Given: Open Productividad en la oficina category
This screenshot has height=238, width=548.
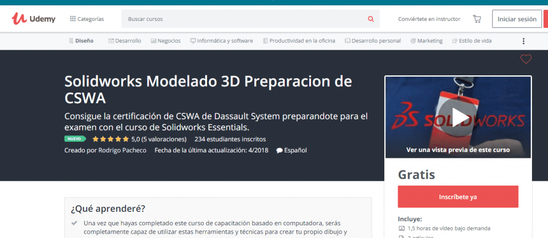Looking at the screenshot, I should pyautogui.click(x=299, y=41).
